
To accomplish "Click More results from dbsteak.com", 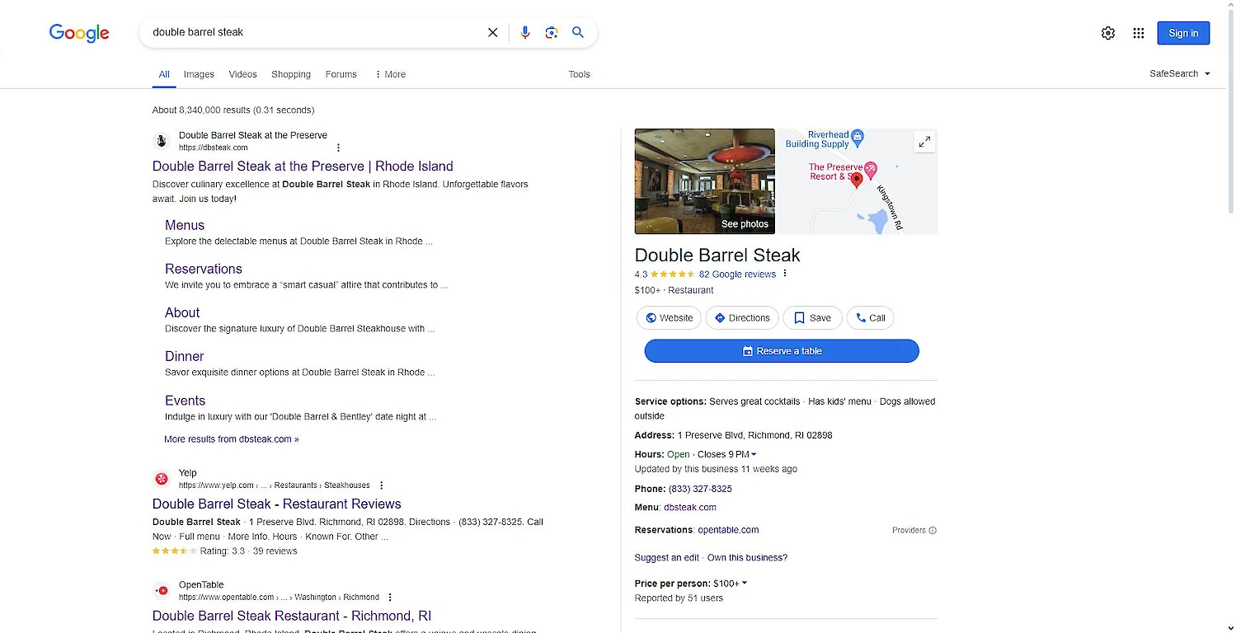I will click(231, 439).
